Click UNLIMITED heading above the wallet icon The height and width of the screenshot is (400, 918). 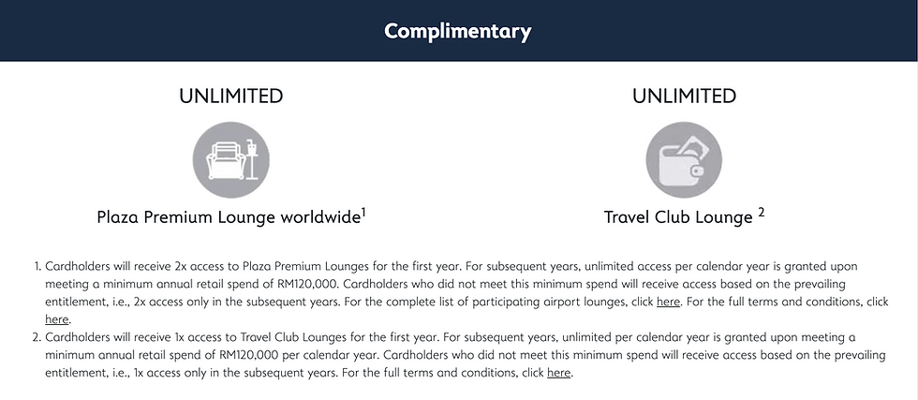[684, 96]
